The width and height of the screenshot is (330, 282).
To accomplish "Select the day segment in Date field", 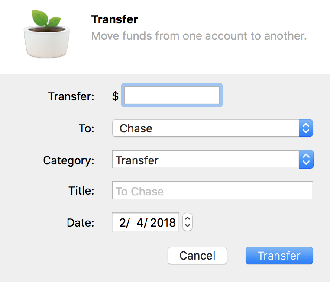I will [140, 223].
